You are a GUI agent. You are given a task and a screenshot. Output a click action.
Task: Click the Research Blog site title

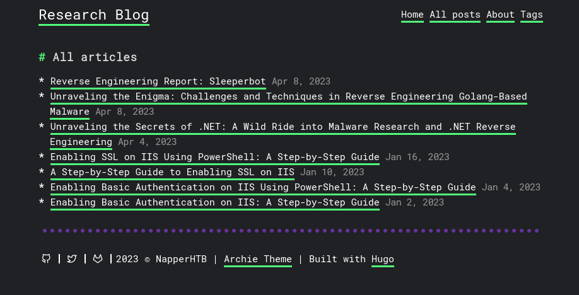click(94, 16)
